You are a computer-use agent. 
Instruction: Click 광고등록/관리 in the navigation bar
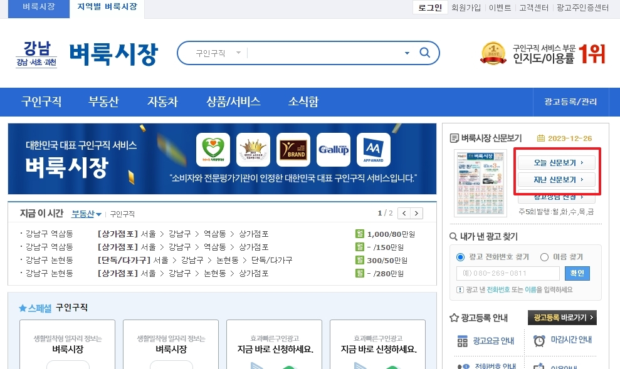(570, 101)
